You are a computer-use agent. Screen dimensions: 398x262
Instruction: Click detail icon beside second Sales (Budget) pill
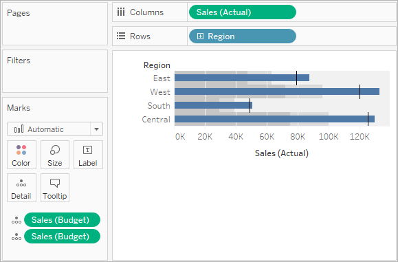pyautogui.click(x=16, y=237)
